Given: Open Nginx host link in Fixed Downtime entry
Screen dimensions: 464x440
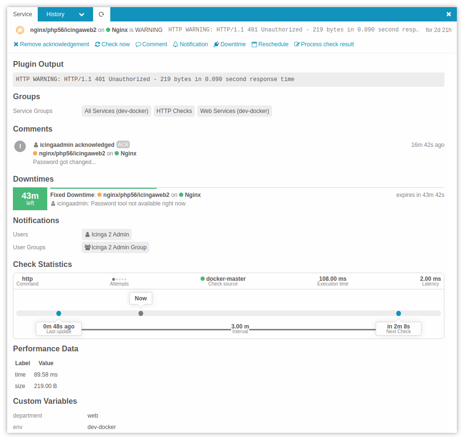Looking at the screenshot, I should point(193,195).
